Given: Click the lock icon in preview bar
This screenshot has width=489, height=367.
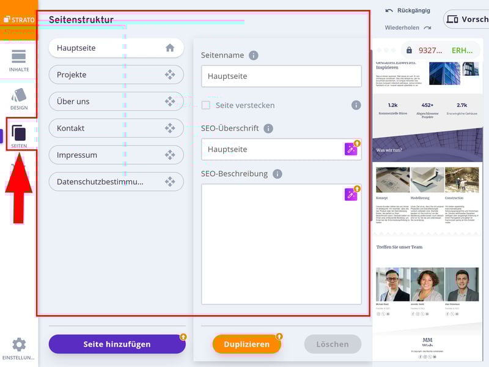Looking at the screenshot, I should [x=409, y=50].
